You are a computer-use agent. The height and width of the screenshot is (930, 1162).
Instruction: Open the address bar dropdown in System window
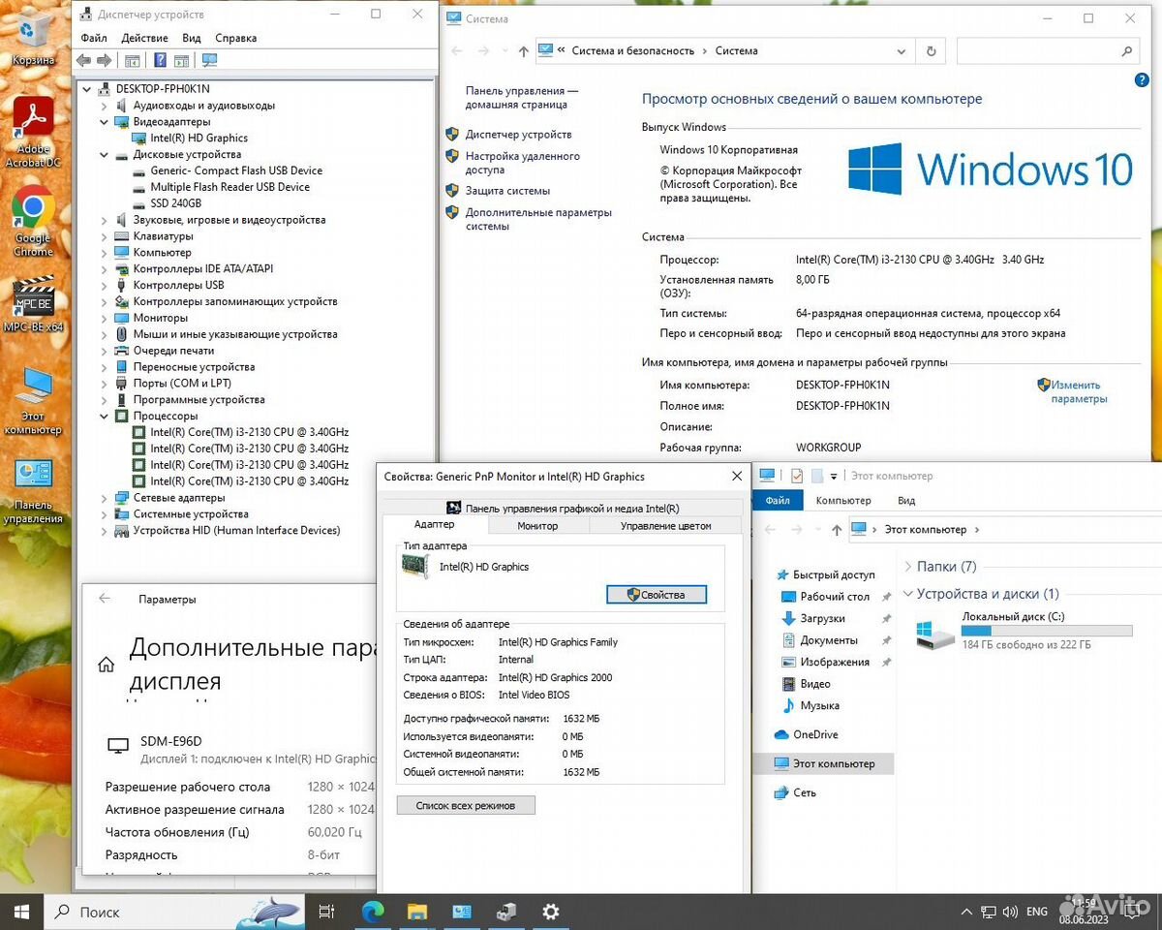click(901, 51)
